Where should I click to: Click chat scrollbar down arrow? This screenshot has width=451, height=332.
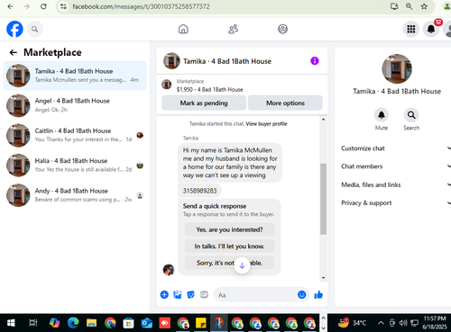pyautogui.click(x=323, y=278)
